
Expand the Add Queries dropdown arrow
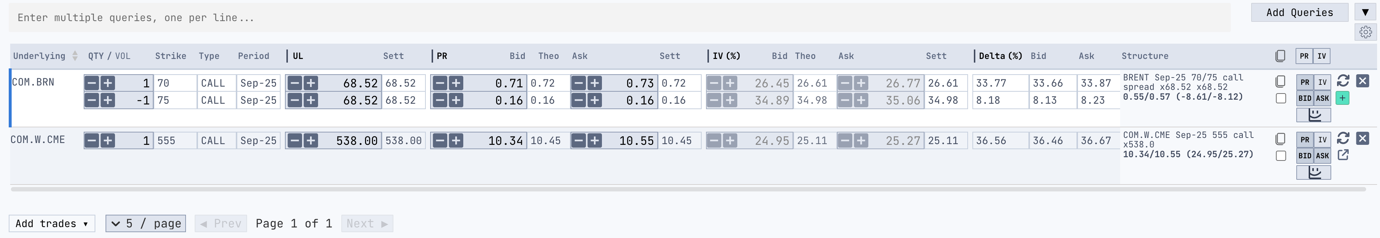click(x=1365, y=12)
